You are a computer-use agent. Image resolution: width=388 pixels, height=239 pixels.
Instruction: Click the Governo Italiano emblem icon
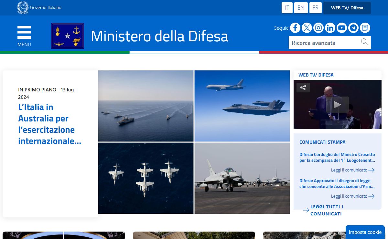tap(23, 7)
